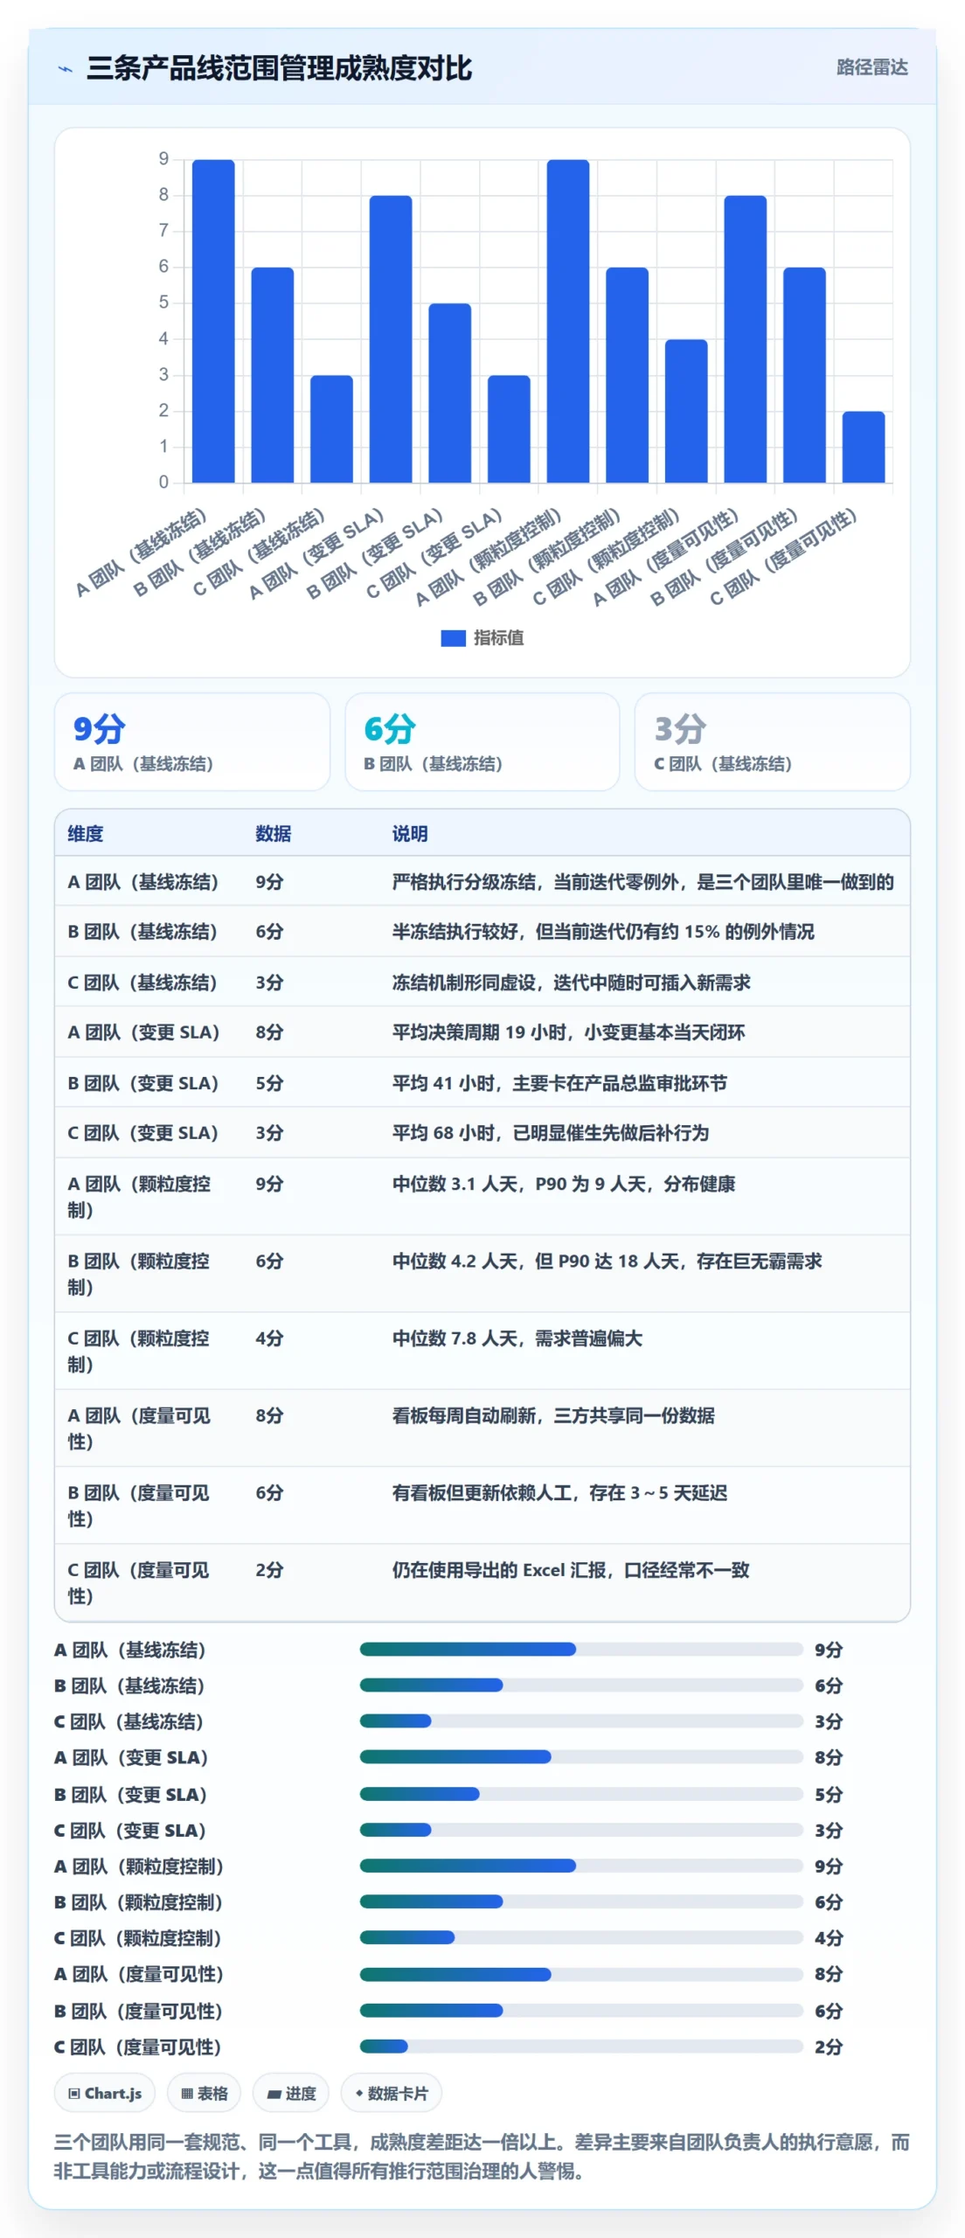
Task: Toggle the 指标值 legend color swatch
Action: 453,638
